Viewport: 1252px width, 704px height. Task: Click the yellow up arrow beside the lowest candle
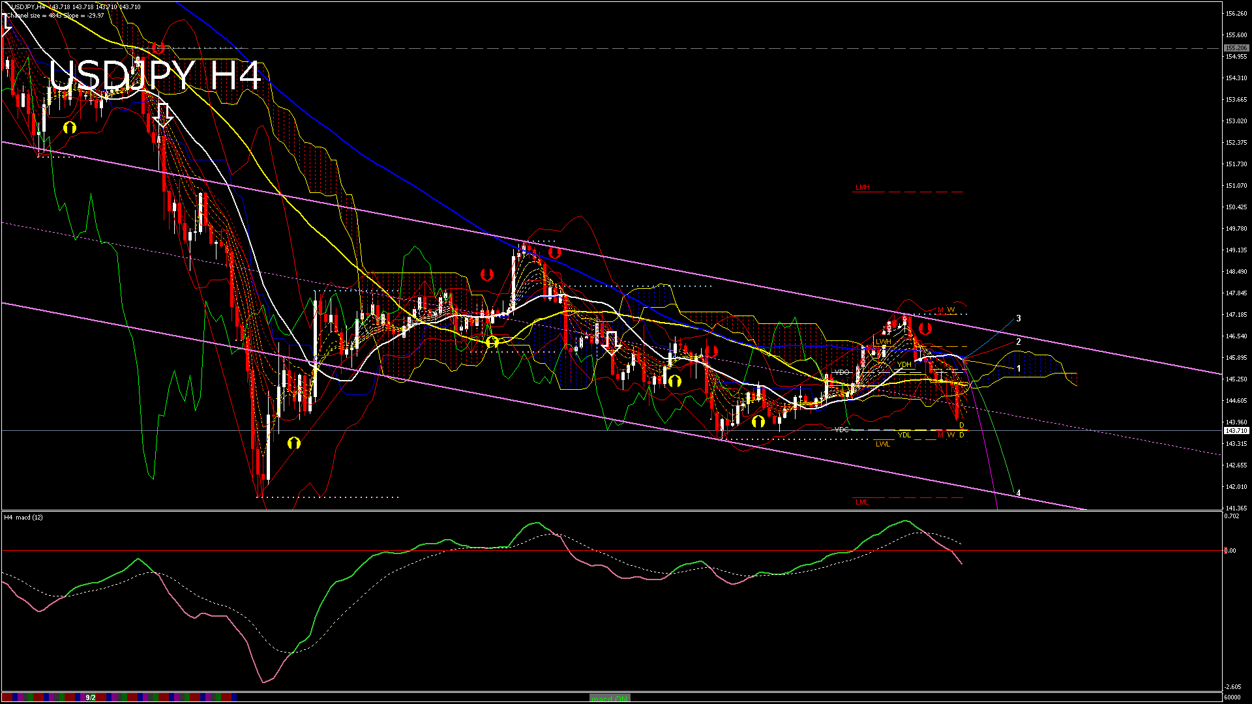294,443
